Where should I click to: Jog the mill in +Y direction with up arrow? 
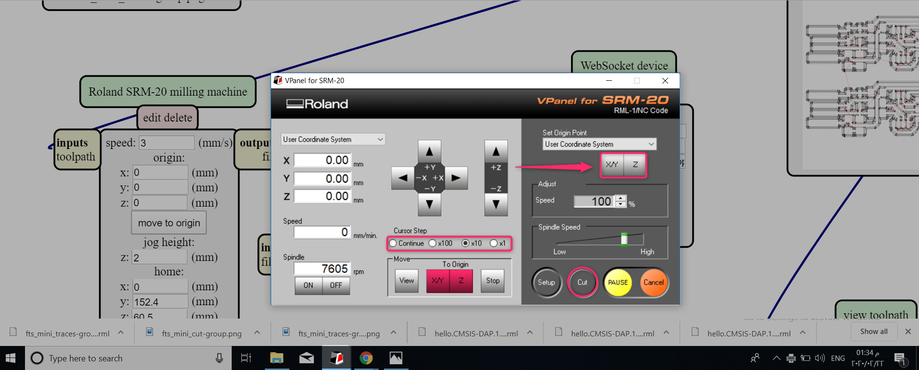[x=430, y=151]
